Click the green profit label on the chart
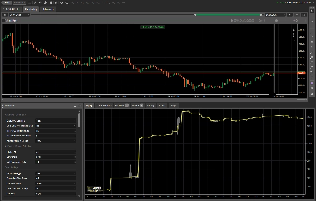Viewport: 316px width, 201px height. point(153,27)
